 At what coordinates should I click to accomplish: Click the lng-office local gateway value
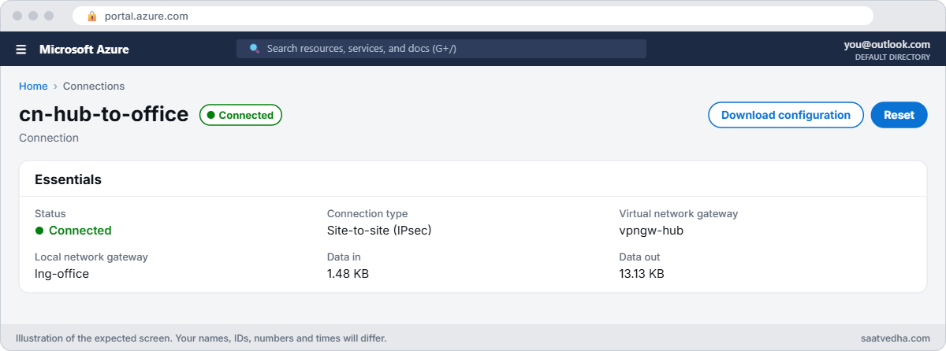[x=61, y=274]
